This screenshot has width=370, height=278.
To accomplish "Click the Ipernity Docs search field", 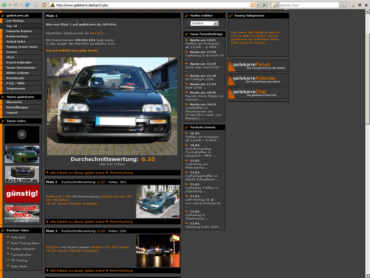I will point(309,5).
